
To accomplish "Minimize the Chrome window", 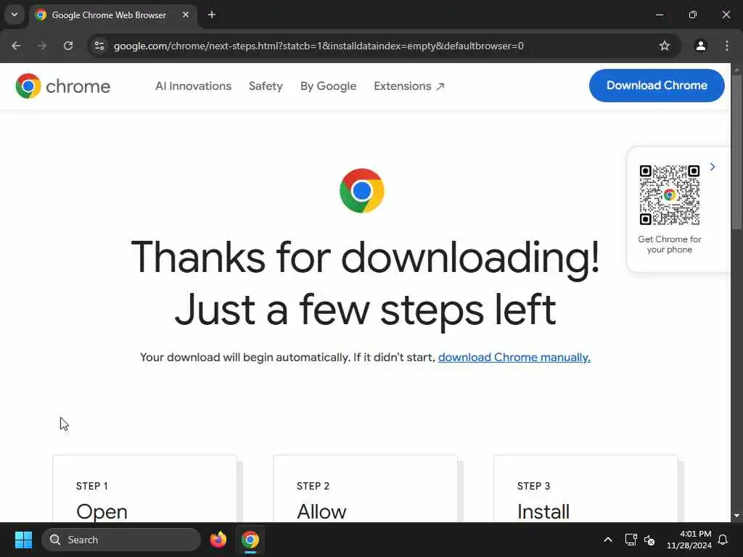I will tap(659, 15).
